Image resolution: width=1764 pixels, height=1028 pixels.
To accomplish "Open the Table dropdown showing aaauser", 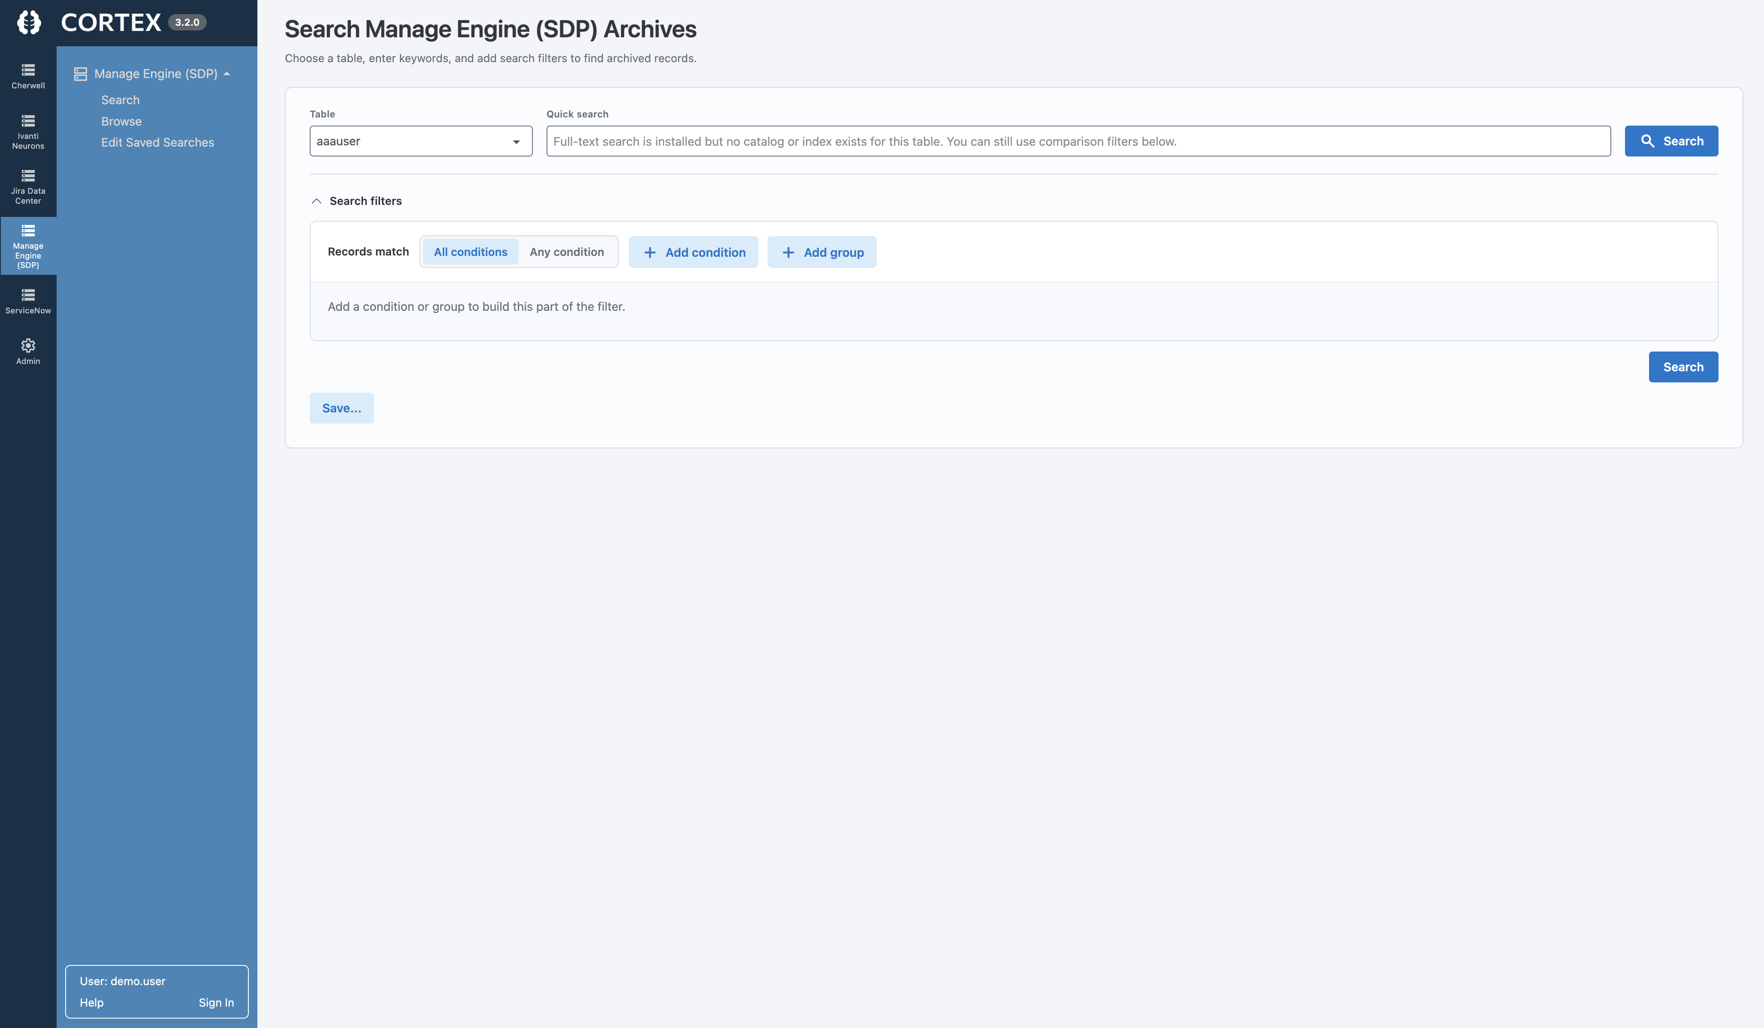I will [x=421, y=141].
